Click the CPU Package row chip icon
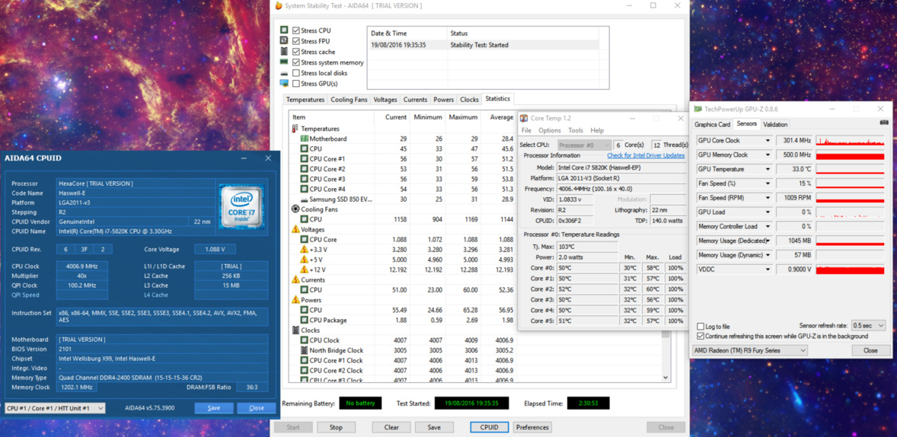 305,320
